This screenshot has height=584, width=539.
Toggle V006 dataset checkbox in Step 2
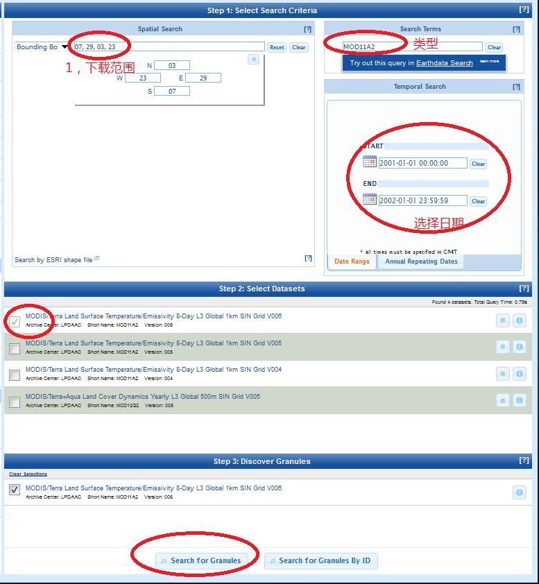coord(15,321)
